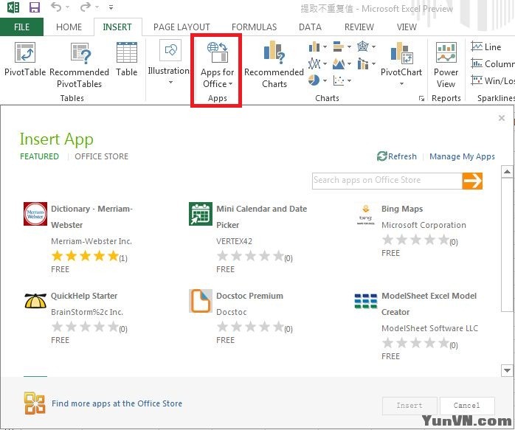
Task: Click the Apps for Office icon
Action: click(x=218, y=52)
